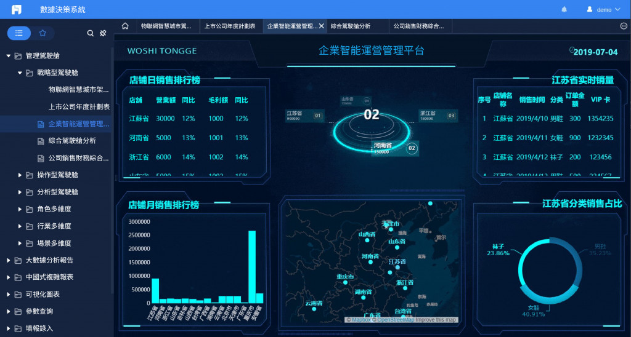This screenshot has width=631, height=337.
Task: Select the 袜子 23.86% donut segment label
Action: tap(498, 250)
